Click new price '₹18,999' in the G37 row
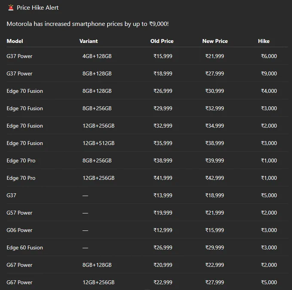Image resolution: width=292 pixels, height=290 pixels. pyautogui.click(x=215, y=195)
